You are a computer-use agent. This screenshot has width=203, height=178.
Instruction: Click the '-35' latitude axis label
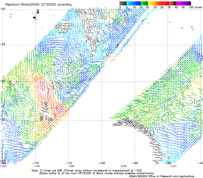pyautogui.click(x=2, y=120)
